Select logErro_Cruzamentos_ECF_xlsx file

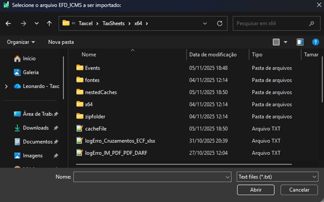116,141
